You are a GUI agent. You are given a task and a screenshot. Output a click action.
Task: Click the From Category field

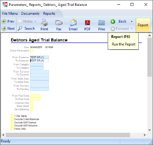37,65
